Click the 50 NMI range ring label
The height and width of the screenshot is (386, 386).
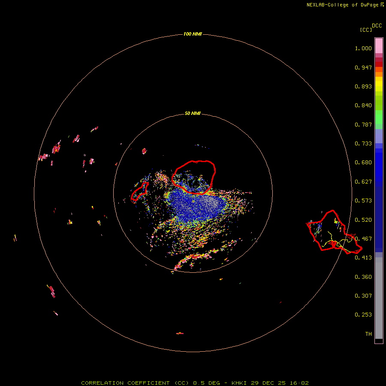coord(193,113)
